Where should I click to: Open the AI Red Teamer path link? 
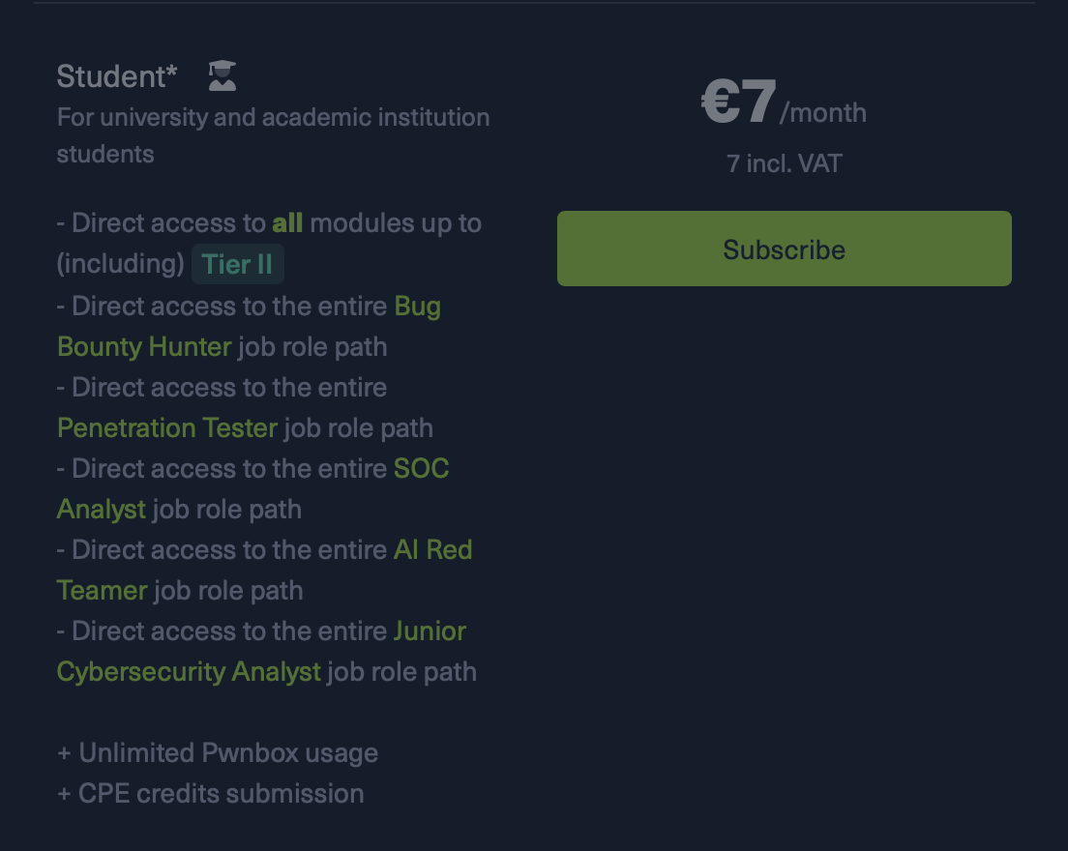[265, 570]
